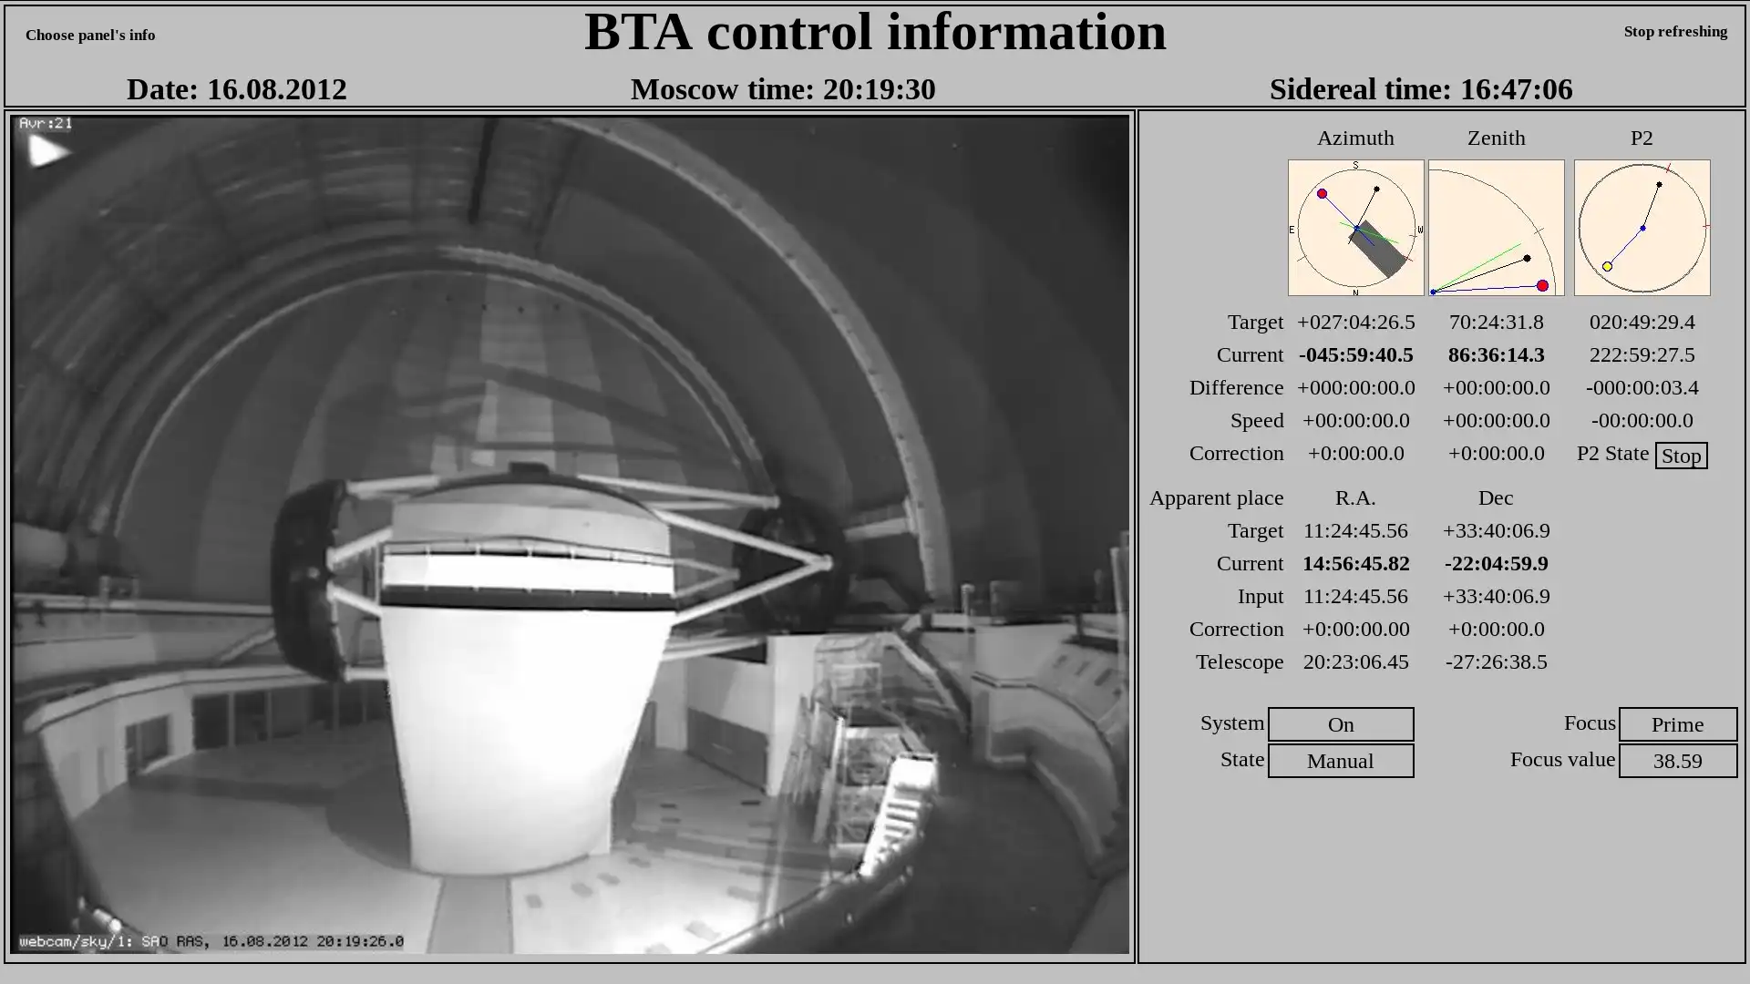Screen dimensions: 1750x984
Task: Click red marker in Azimuth dial
Action: (1322, 194)
